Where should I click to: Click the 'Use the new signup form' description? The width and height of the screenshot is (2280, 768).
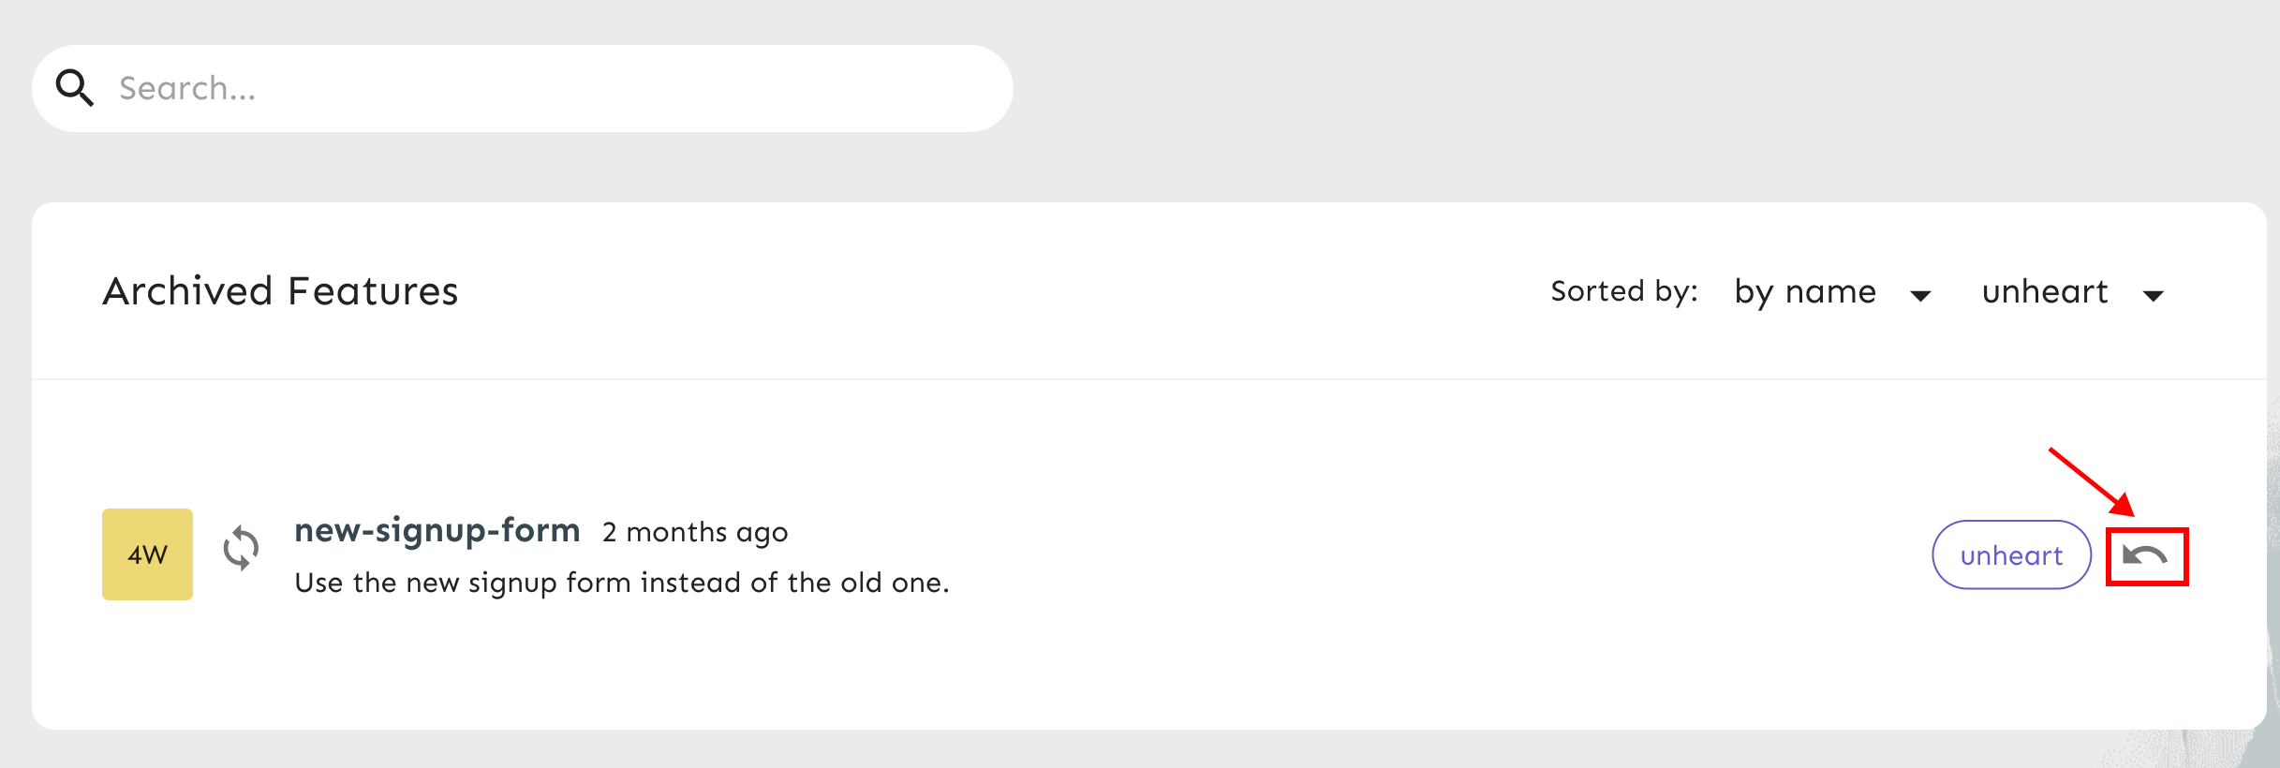622,583
